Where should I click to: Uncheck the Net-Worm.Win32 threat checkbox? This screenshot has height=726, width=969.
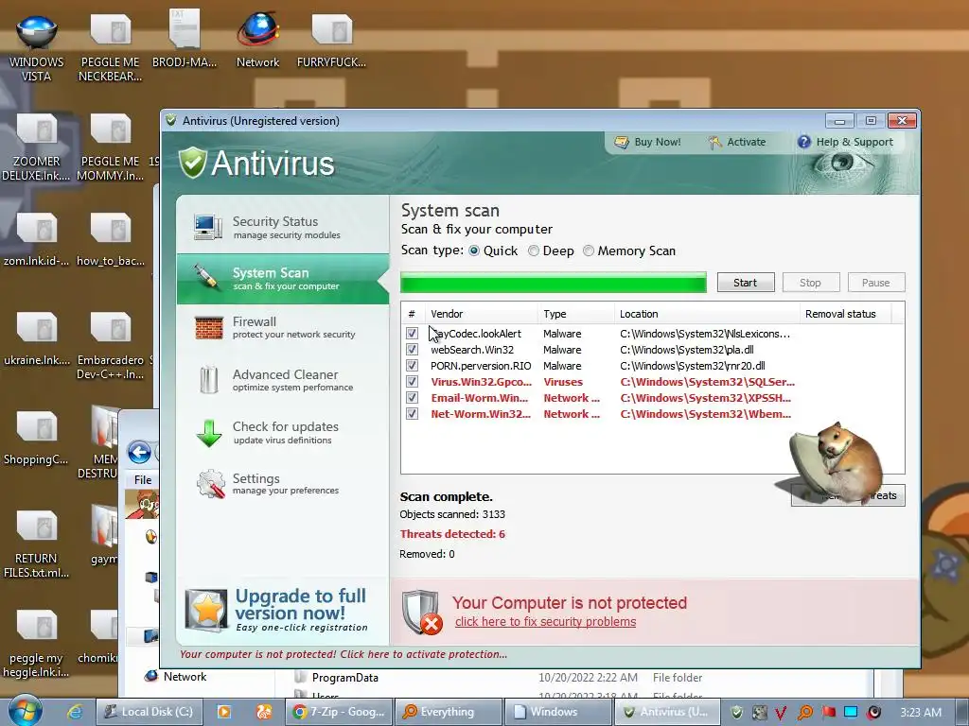click(413, 414)
